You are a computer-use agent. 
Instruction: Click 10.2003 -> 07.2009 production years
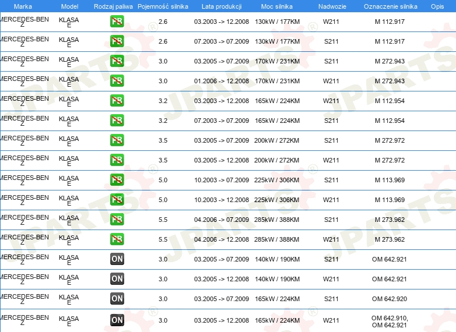coord(222,180)
